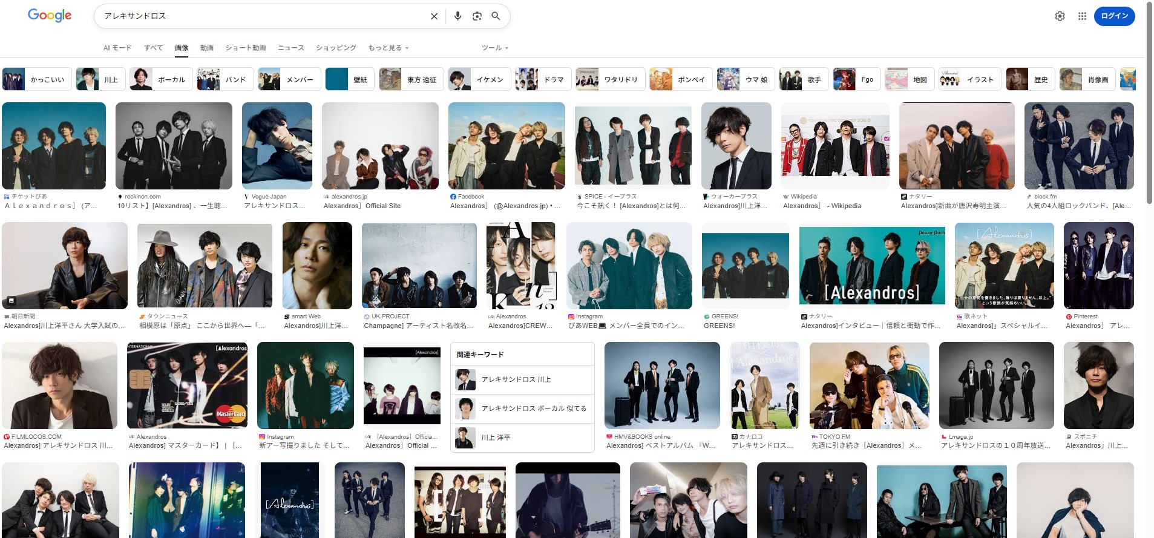Click the Google logo
This screenshot has height=538, width=1154.
click(50, 16)
